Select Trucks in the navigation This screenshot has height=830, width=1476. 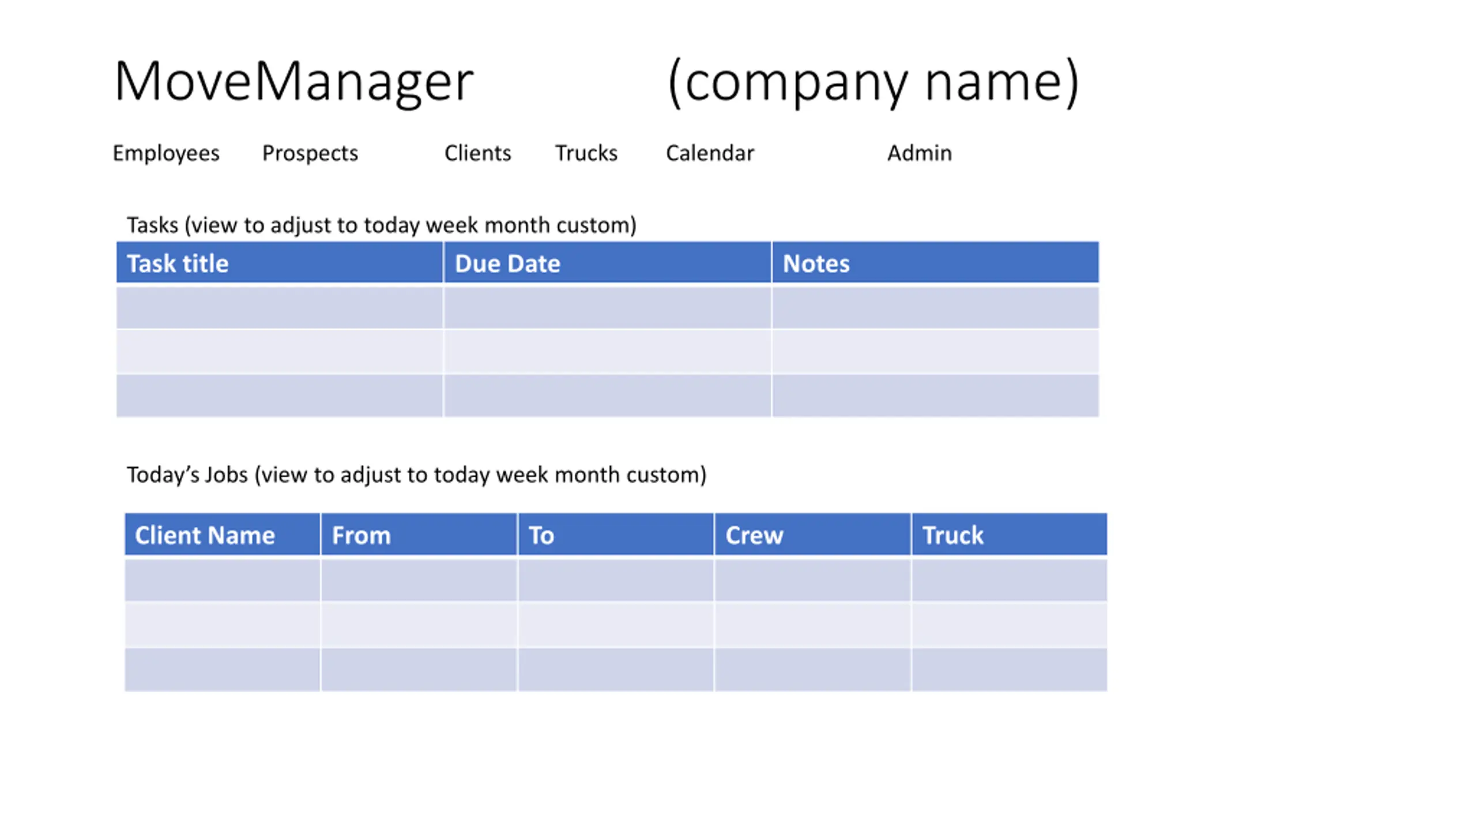click(586, 153)
